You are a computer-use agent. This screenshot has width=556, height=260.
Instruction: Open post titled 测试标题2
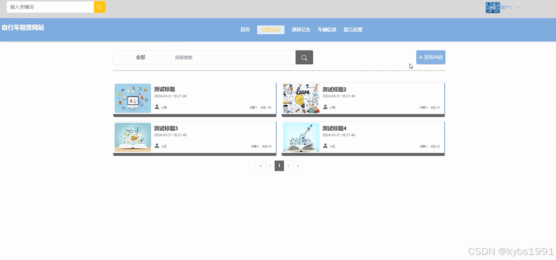[x=334, y=89]
